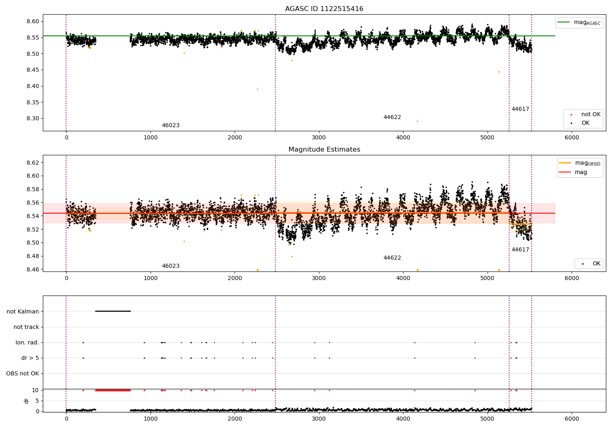Click the '8.48' y-tick of middle plot
This screenshot has width=612, height=428.
(33, 256)
